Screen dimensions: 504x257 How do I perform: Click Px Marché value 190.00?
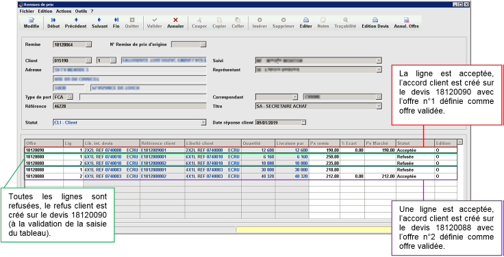388,150
